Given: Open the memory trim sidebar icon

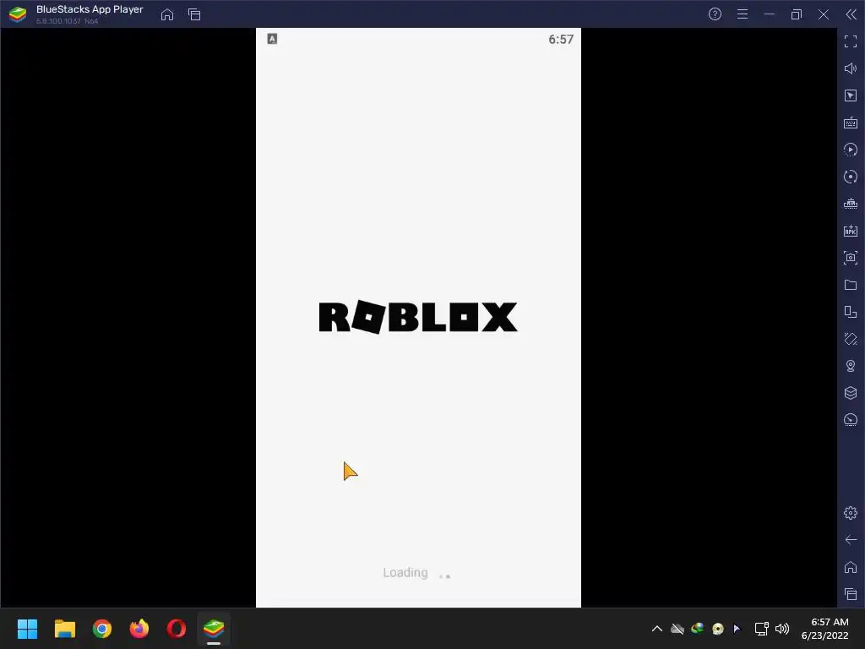Looking at the screenshot, I should 851,204.
